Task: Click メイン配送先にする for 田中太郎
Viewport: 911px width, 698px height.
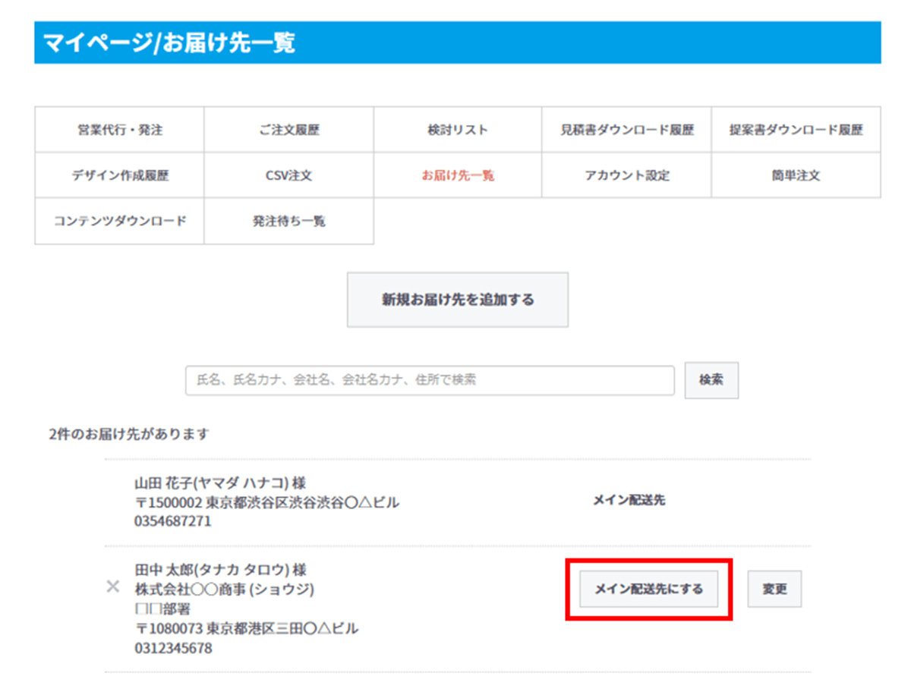Action: 647,588
